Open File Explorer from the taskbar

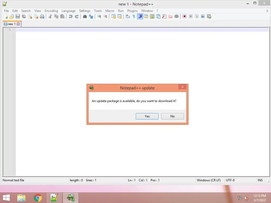[21, 198]
